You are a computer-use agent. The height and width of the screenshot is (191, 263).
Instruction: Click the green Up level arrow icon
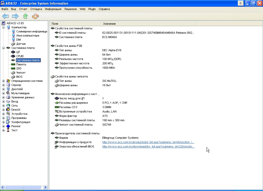click(25, 16)
